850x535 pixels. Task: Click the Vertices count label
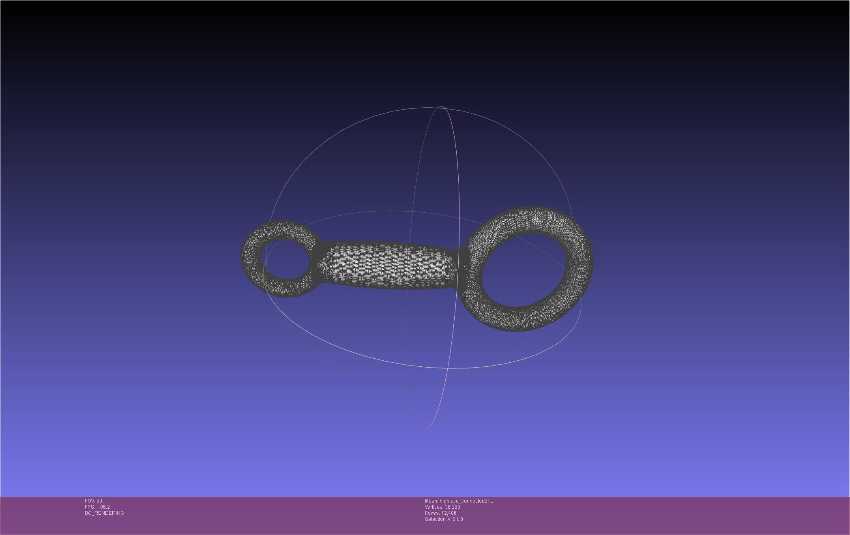pos(442,507)
